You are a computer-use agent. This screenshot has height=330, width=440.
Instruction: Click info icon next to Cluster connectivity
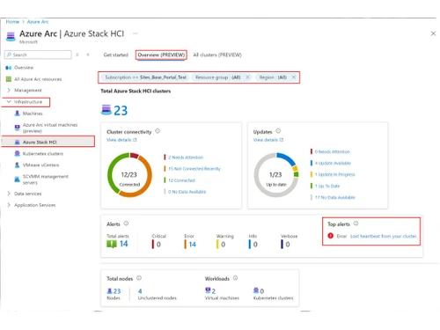point(158,131)
